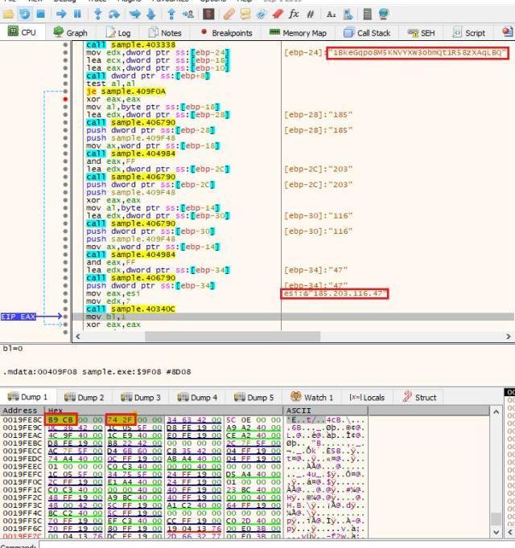515x548 pixels.
Task: Click right arrow of disassembly horizontal scrollbar
Action: coord(509,336)
